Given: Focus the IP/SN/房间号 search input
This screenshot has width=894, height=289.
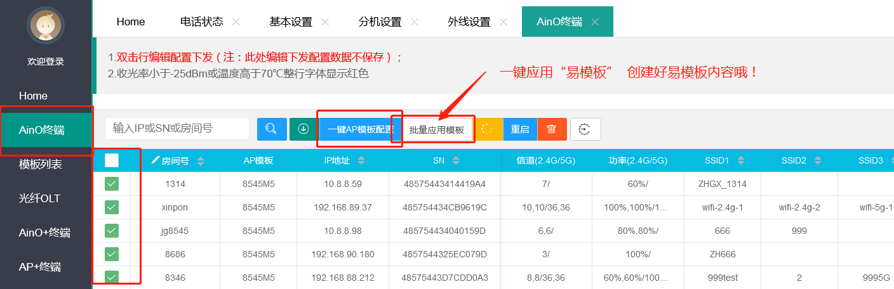Looking at the screenshot, I should click(177, 128).
